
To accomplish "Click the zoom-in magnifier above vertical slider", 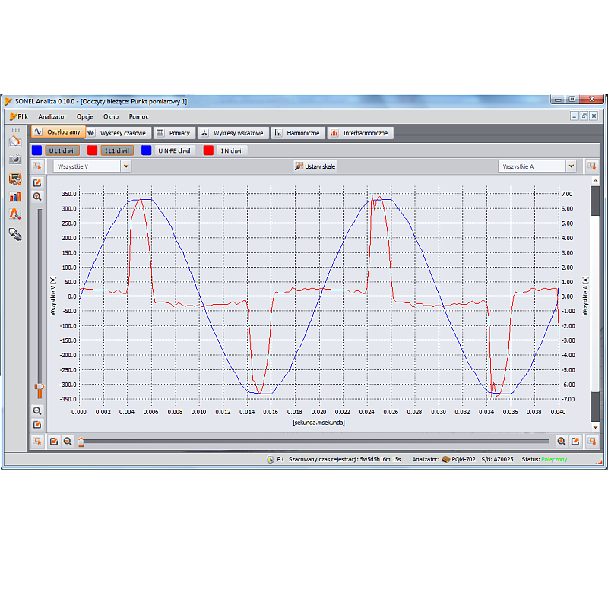I will coord(37,196).
